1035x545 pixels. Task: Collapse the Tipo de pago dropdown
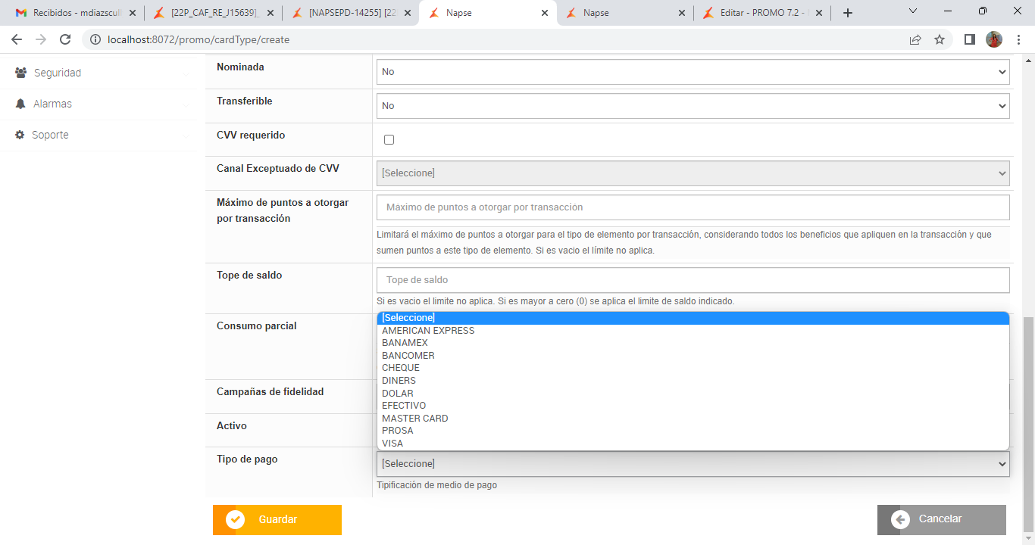(x=693, y=463)
